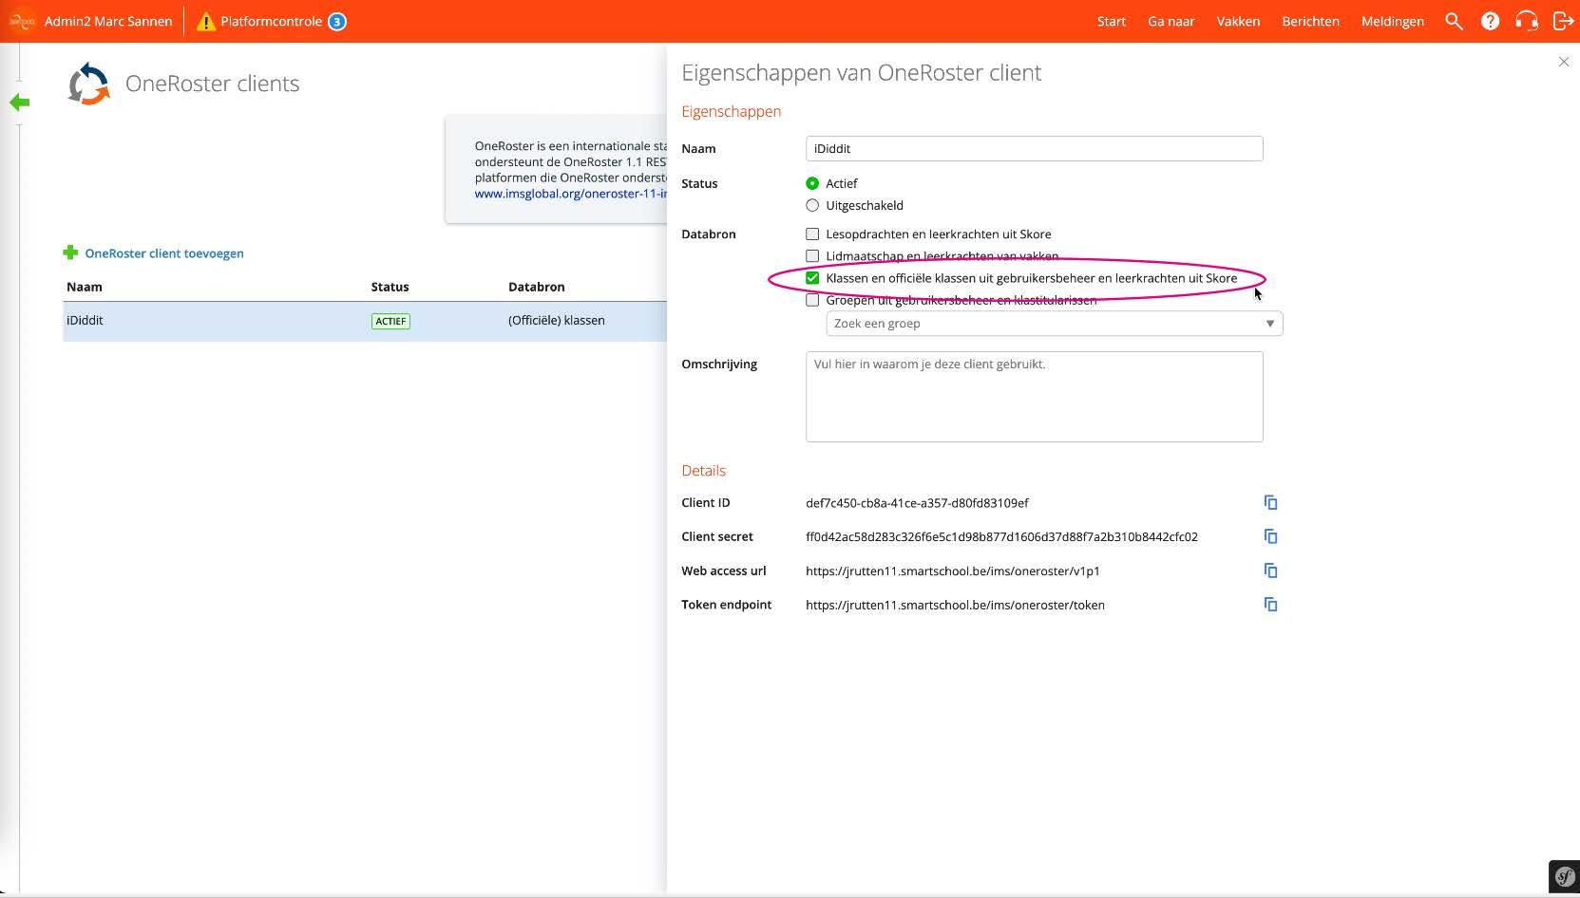The width and height of the screenshot is (1580, 898).
Task: Open the Zoek een groep dropdown
Action: pyautogui.click(x=1055, y=324)
